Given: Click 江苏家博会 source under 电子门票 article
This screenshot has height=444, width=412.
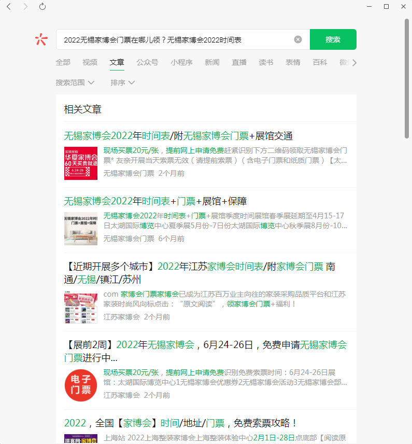Looking at the screenshot, I should (122, 395).
